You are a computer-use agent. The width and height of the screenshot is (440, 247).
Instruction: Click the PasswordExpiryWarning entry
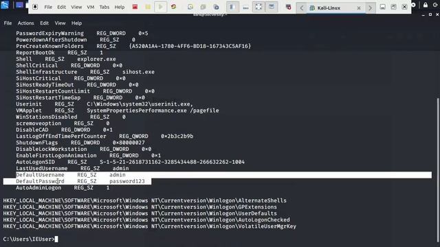point(82,33)
